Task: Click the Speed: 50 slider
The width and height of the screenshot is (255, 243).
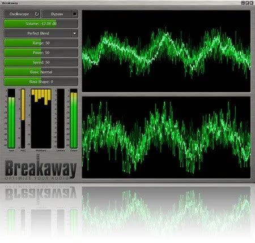Action: [x=41, y=62]
